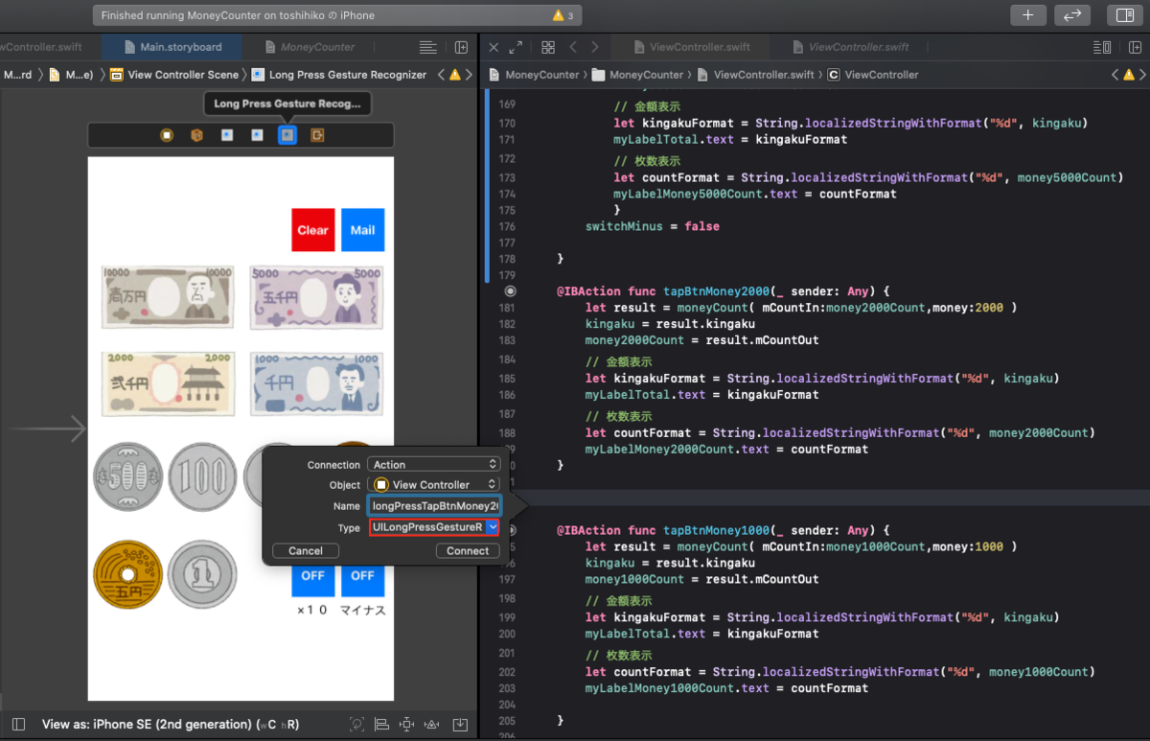Expand right editor to full size
The width and height of the screenshot is (1150, 741).
tap(516, 47)
